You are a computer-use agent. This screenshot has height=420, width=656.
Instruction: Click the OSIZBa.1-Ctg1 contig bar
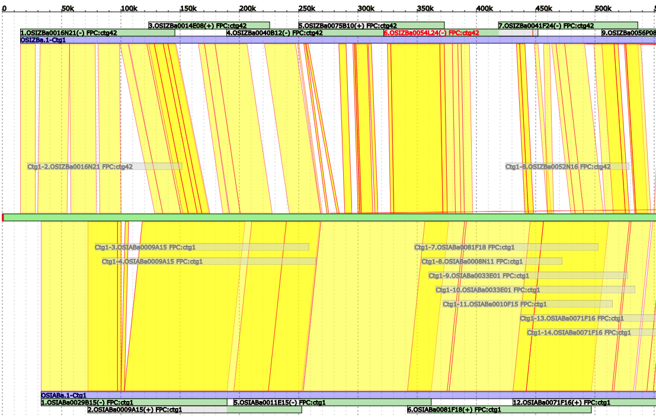(178, 40)
